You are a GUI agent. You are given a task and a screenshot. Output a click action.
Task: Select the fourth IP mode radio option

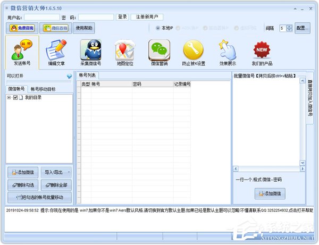[236, 28]
